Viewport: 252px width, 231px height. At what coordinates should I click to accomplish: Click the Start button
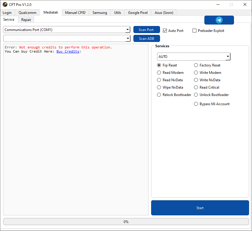[200, 208]
